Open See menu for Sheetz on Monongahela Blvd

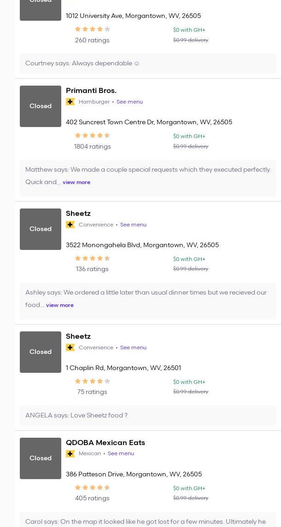[x=133, y=225]
